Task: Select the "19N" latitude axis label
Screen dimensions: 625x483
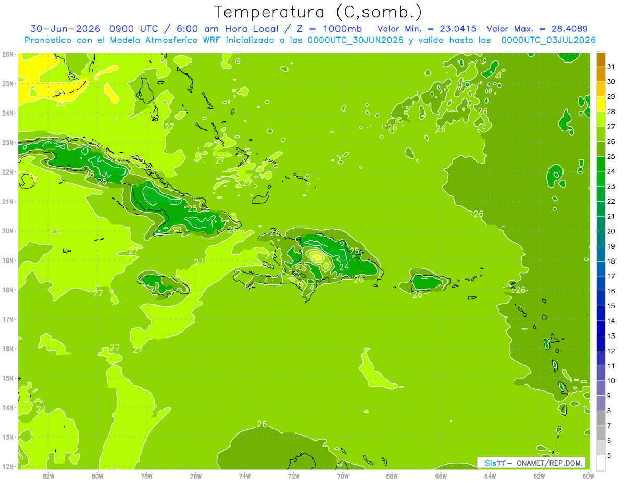Action: (8, 260)
